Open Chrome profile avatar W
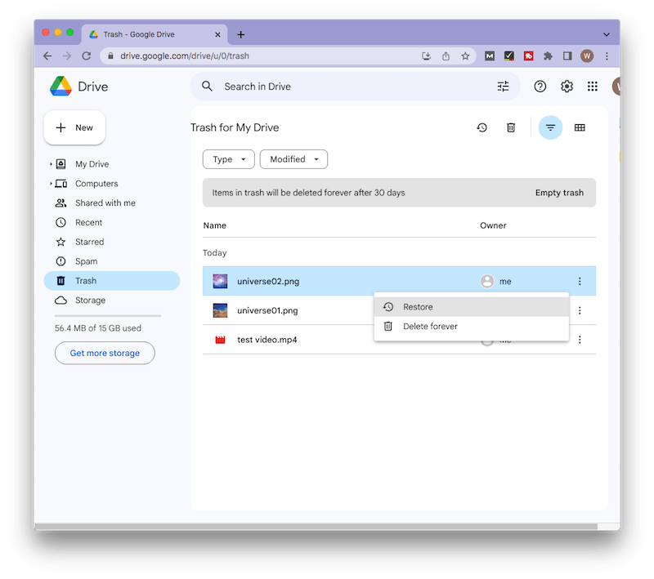This screenshot has width=654, height=579. click(x=587, y=56)
